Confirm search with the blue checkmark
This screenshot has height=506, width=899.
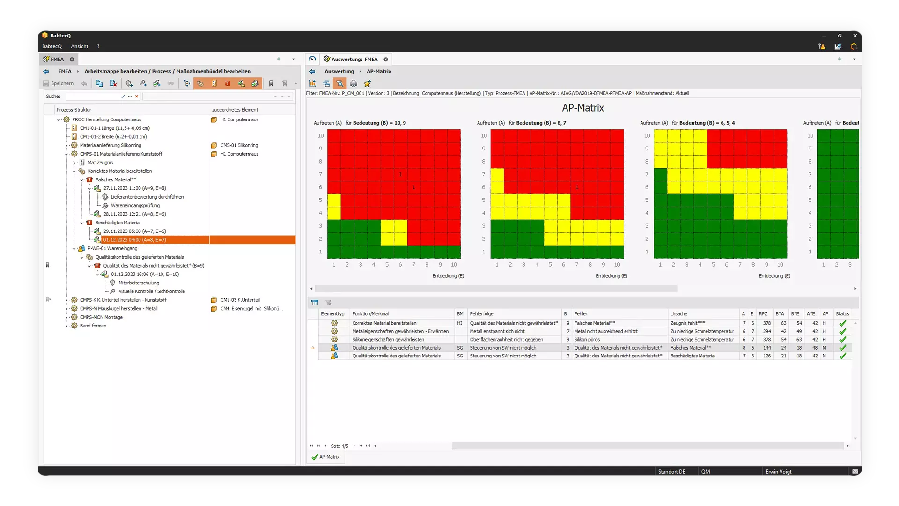[123, 96]
